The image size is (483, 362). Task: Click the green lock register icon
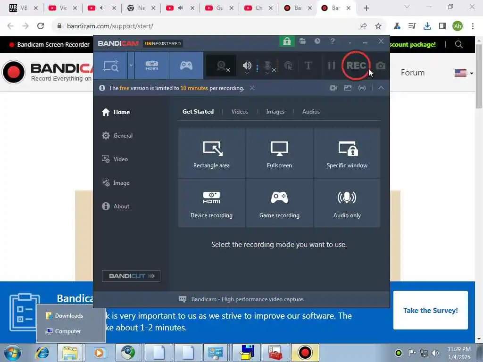pos(287,41)
